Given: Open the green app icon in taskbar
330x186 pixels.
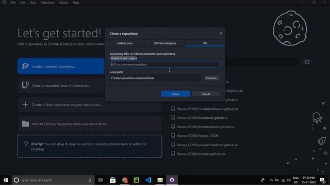Looking at the screenshot, I should (x=136, y=180).
